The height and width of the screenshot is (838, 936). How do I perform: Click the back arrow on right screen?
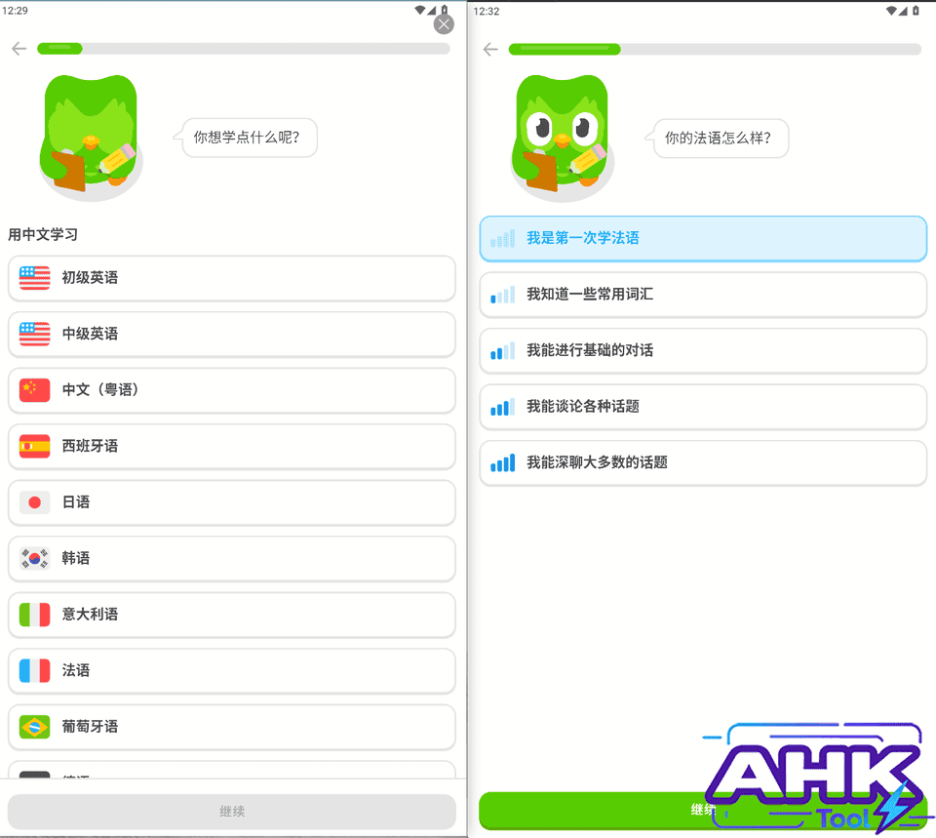coord(490,49)
